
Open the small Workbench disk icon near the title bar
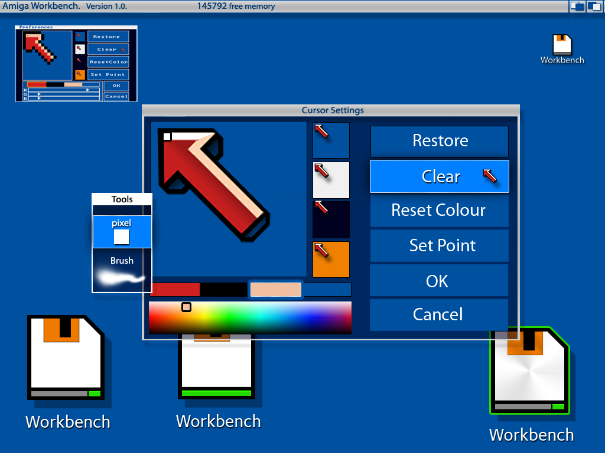(x=562, y=44)
